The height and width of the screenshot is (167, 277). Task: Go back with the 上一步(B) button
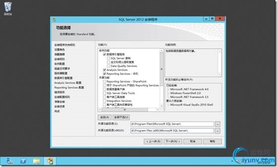pyautogui.click(x=153, y=141)
